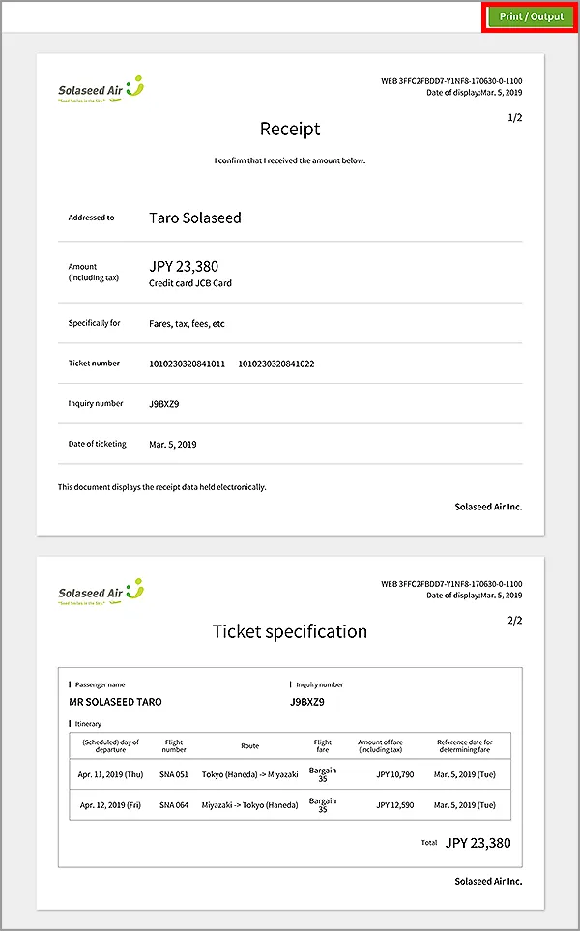Click ticket number 1010230320841022
Image resolution: width=580 pixels, height=931 pixels.
[x=276, y=364]
